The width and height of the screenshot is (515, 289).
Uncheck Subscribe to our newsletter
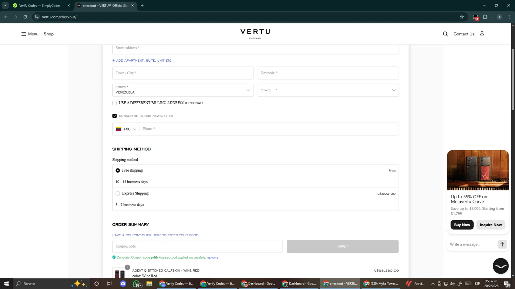pyautogui.click(x=115, y=116)
